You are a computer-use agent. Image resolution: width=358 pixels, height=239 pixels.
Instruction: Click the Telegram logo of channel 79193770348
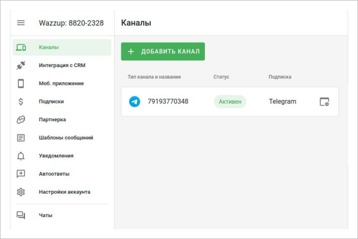click(x=135, y=102)
